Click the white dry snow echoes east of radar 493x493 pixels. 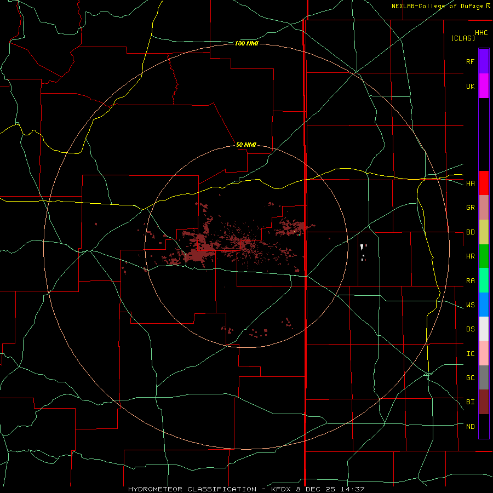(x=363, y=251)
